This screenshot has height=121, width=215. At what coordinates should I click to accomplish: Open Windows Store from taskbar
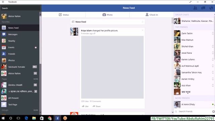click(x=42, y=118)
